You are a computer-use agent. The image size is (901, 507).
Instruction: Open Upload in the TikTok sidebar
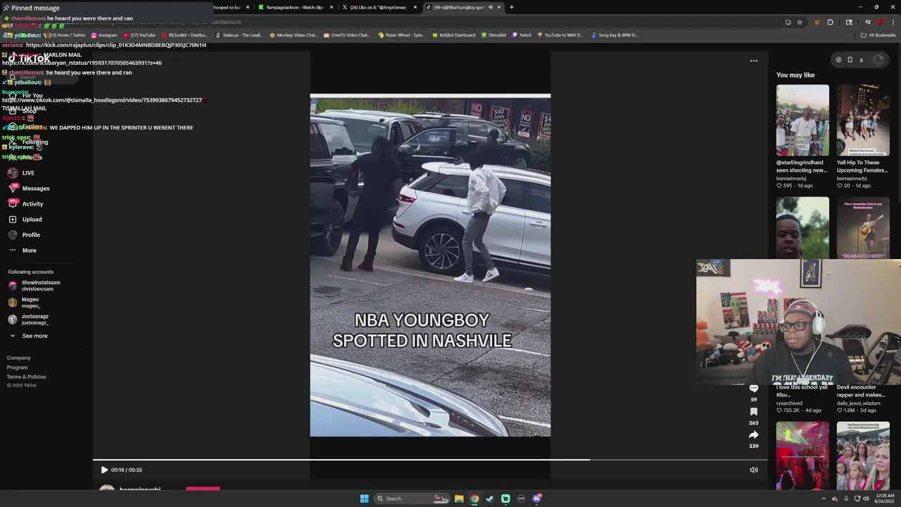(25, 219)
